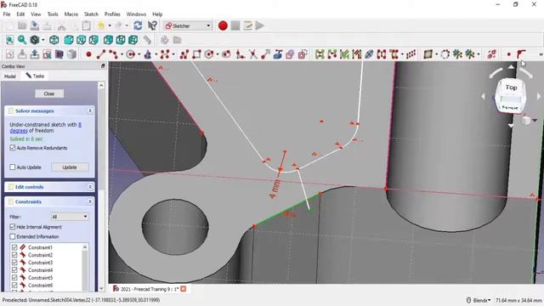Select Constraint6 in the constraints list
The height and width of the screenshot is (306, 544).
pos(40,286)
